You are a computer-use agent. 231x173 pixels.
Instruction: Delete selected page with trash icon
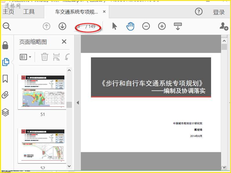[44, 57]
